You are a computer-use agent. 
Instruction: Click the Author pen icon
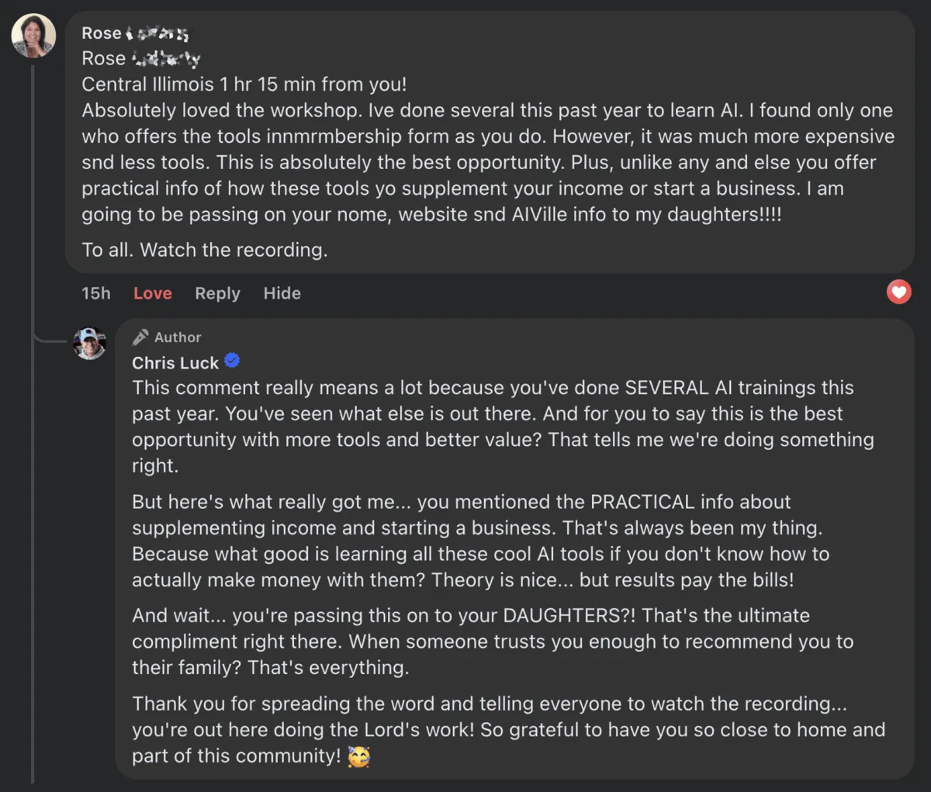[x=140, y=337]
